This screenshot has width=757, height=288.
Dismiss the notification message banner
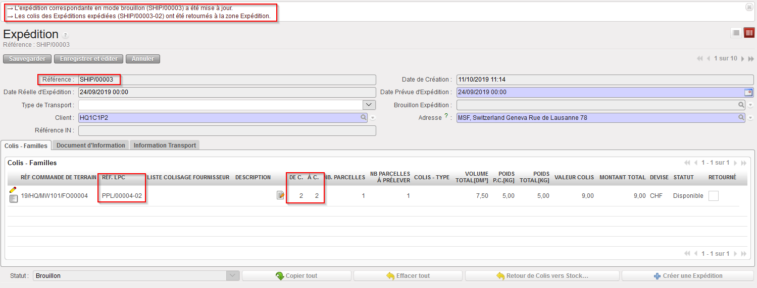tap(749, 7)
